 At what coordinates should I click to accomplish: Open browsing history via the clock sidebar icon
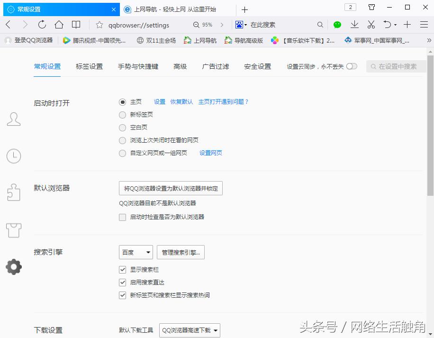coord(14,155)
